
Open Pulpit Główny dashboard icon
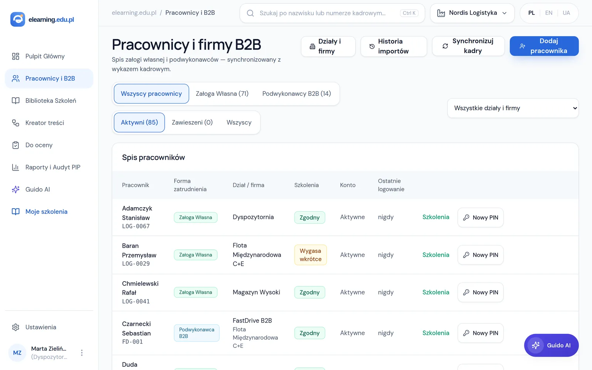(16, 56)
